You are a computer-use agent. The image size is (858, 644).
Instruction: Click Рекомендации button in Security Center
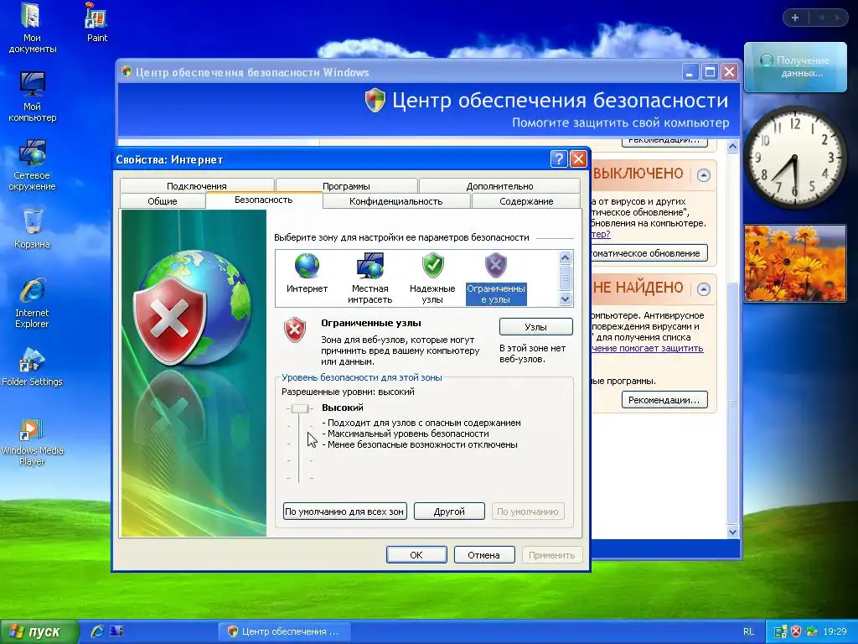coord(664,400)
